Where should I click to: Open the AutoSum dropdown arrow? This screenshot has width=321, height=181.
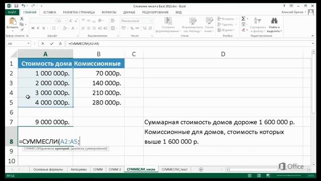pyautogui.click(x=247, y=19)
